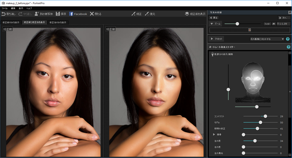Screen dimensions: 292x158
Task: Click the 左の影 slider handle
Action: tap(255, 141)
